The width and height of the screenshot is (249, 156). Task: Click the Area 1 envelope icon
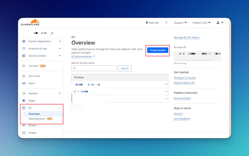coord(24,83)
